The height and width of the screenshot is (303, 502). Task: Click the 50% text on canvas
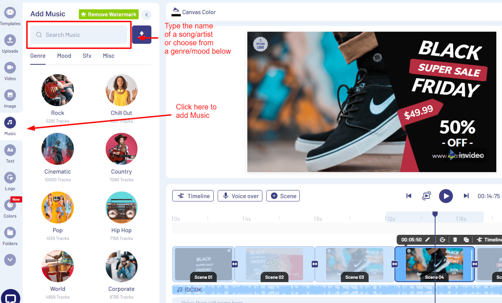pyautogui.click(x=458, y=127)
